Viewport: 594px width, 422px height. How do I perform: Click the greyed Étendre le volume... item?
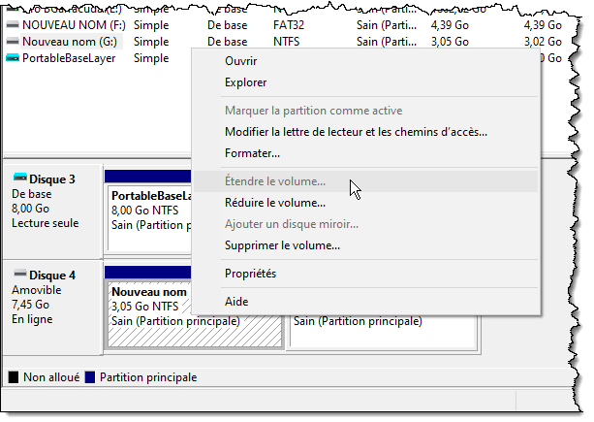274,181
